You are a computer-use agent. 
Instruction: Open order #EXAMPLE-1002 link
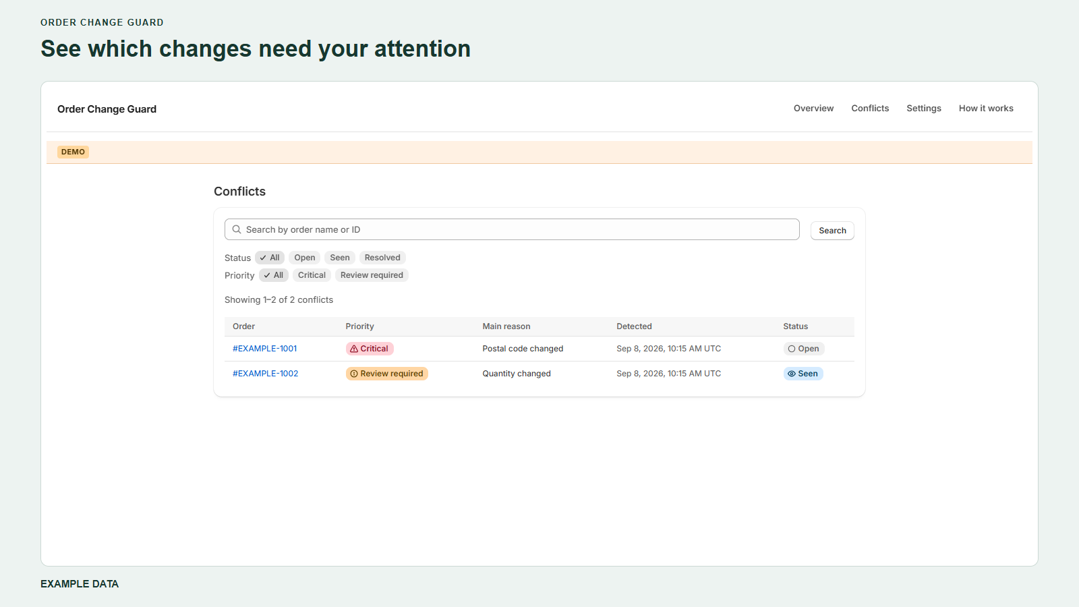tap(266, 374)
